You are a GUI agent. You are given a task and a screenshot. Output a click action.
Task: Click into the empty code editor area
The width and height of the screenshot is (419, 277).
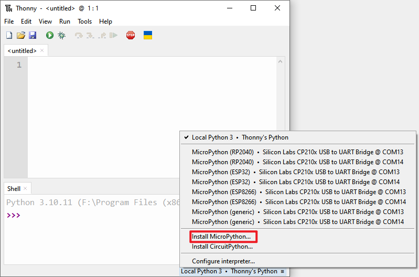[152, 117]
